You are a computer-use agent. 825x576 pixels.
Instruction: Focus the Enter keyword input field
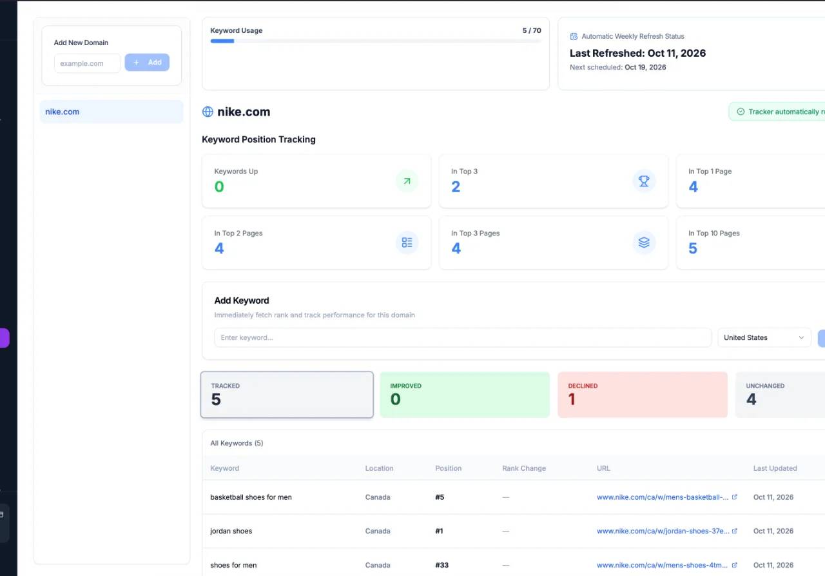tap(463, 337)
